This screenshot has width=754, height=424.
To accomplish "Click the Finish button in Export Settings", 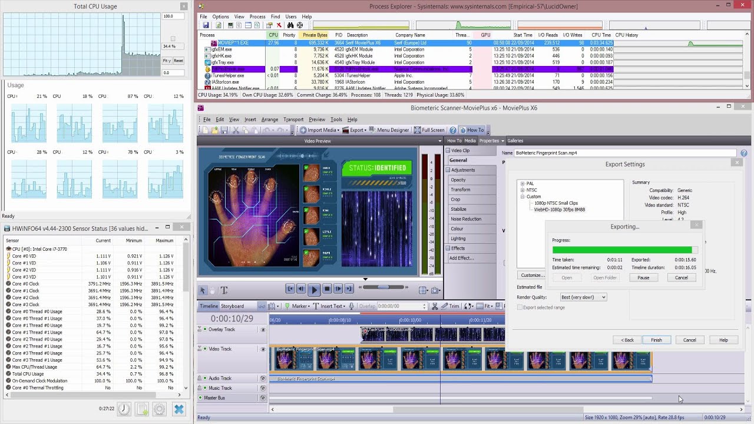I will coord(656,340).
